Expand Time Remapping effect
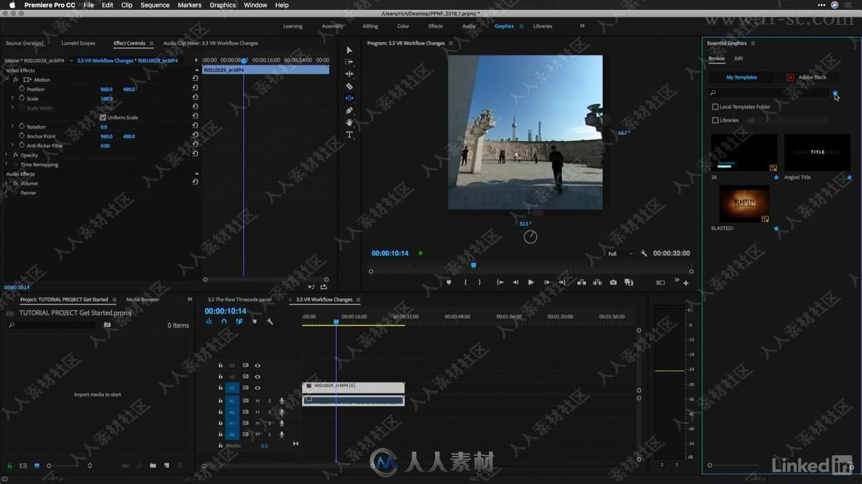 pyautogui.click(x=7, y=165)
